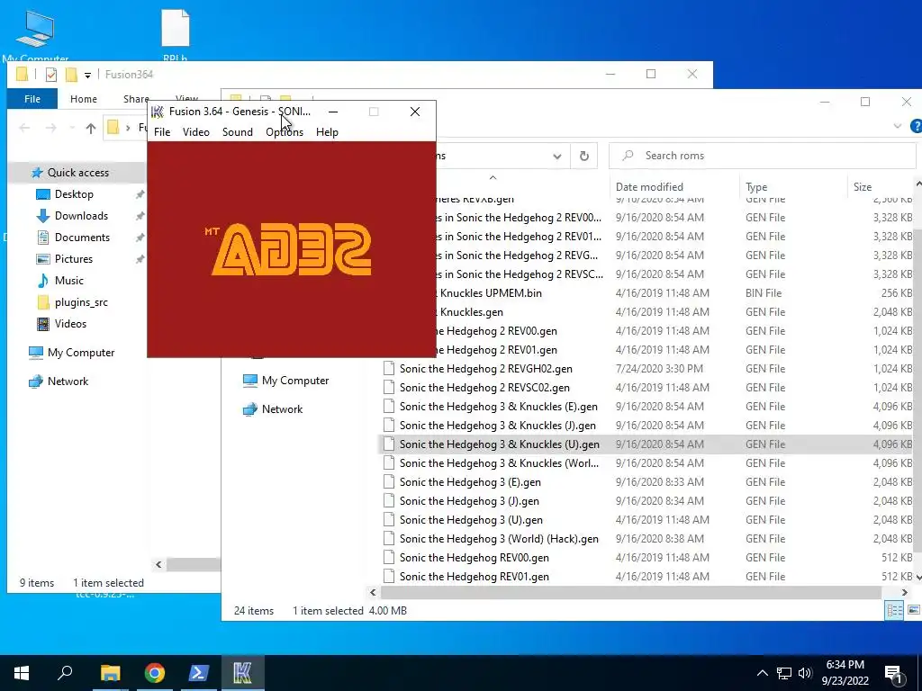The height and width of the screenshot is (691, 922).
Task: Open Downloads in Fusion364 navigation pane
Action: pyautogui.click(x=81, y=216)
